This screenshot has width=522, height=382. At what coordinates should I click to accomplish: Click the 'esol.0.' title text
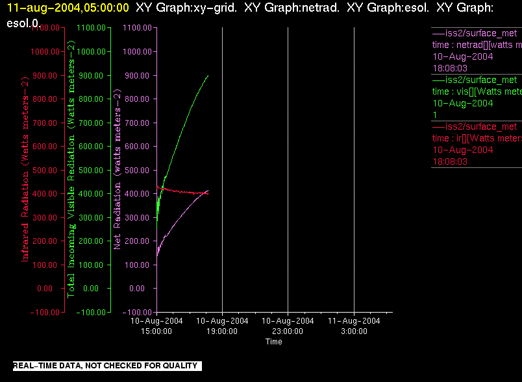tap(23, 23)
